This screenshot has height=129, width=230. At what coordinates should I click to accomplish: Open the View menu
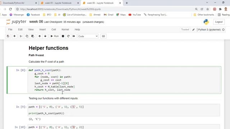point(31,29)
